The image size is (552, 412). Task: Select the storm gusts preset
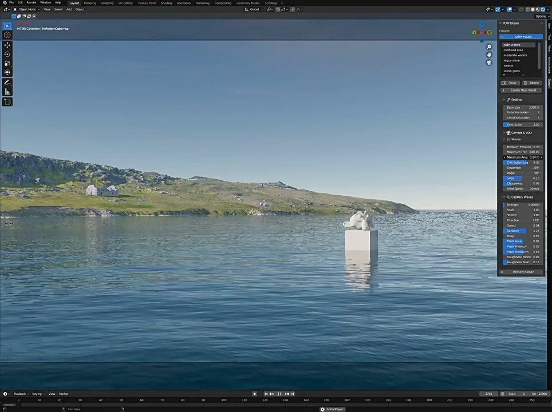[511, 71]
